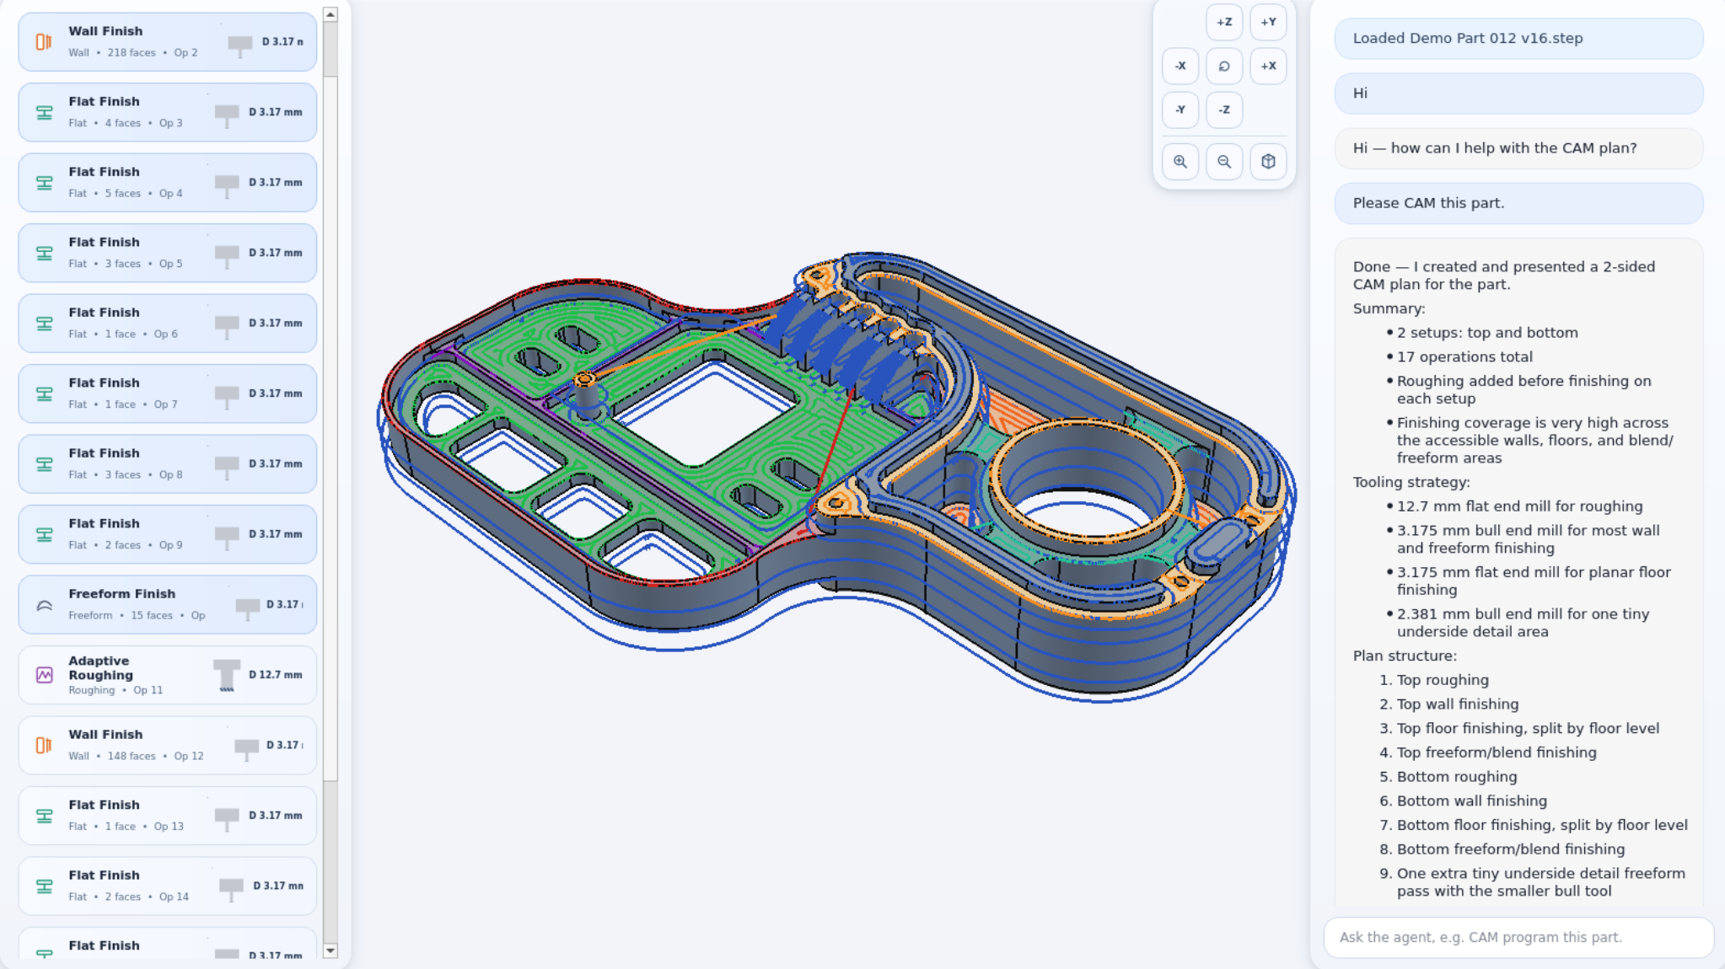Click the operations list scroll down arrow
Viewport: 1725px width, 969px height.
pyautogui.click(x=330, y=950)
